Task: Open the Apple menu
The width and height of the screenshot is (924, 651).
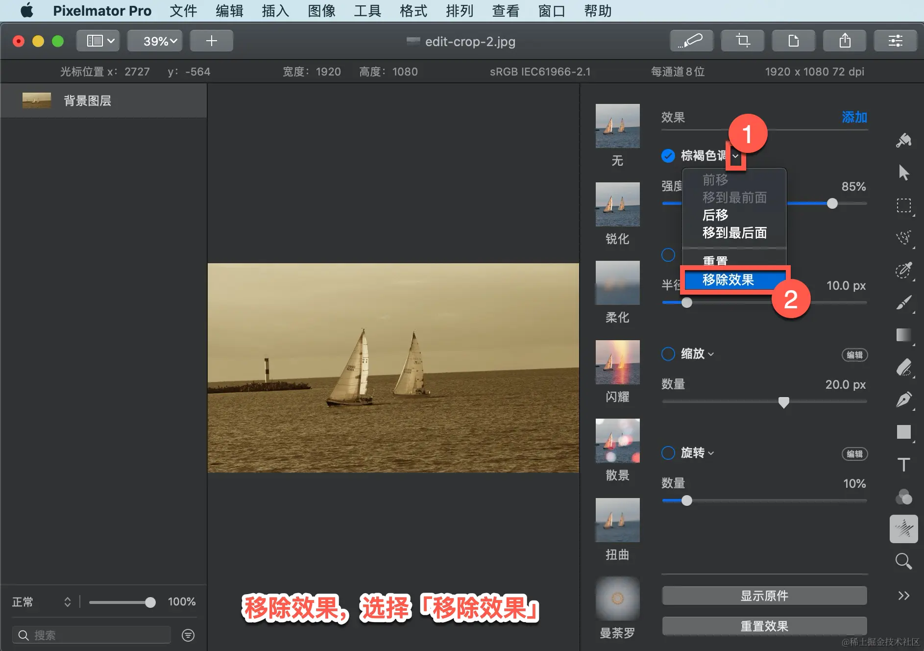Action: pyautogui.click(x=27, y=10)
